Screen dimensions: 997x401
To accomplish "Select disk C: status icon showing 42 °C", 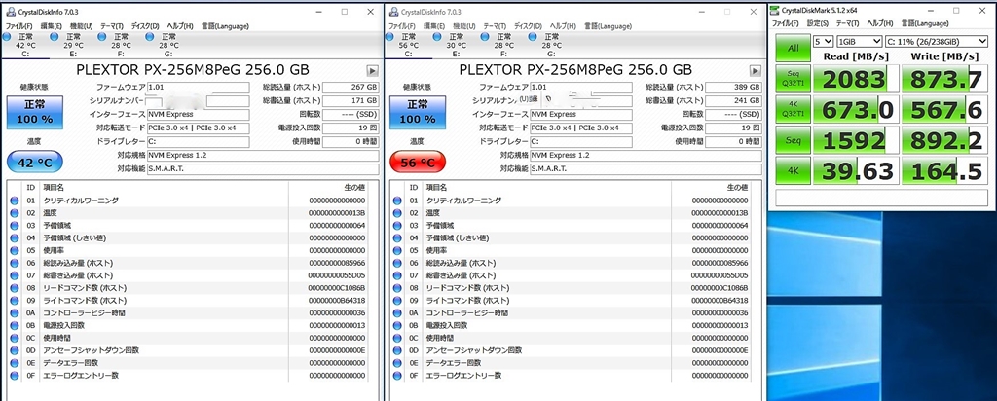I will click(x=7, y=37).
